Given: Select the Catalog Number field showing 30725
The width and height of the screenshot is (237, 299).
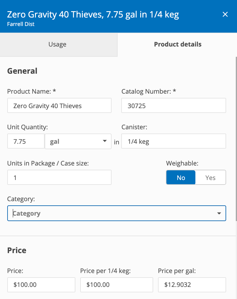Looking at the screenshot, I should (x=173, y=105).
